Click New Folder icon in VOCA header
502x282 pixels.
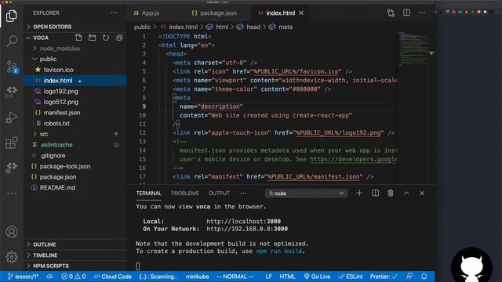93,38
